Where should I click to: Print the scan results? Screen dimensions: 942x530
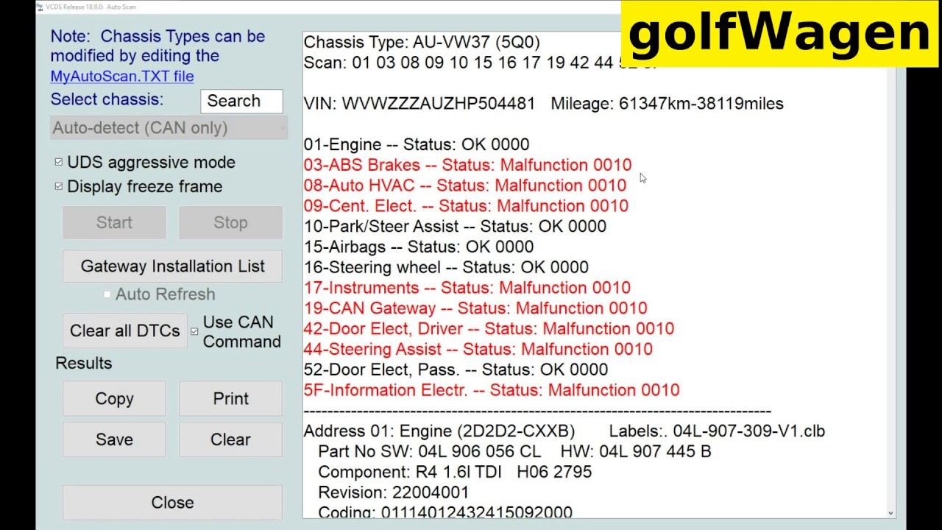pyautogui.click(x=230, y=398)
